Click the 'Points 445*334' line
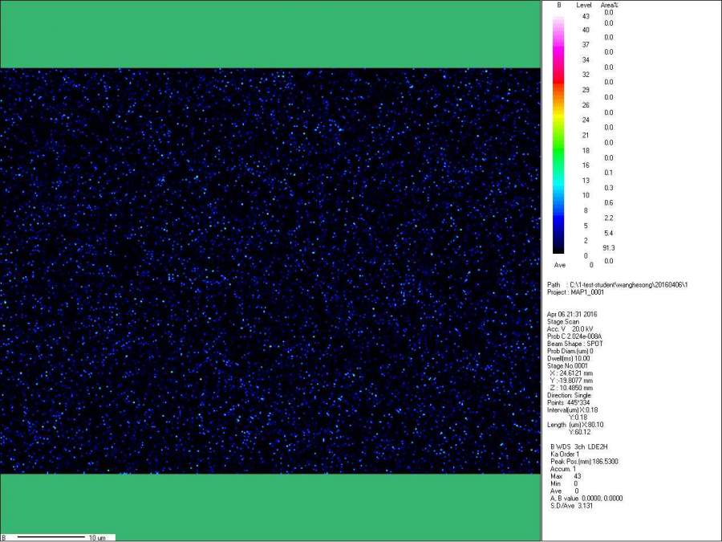The image size is (722, 542). 569,403
